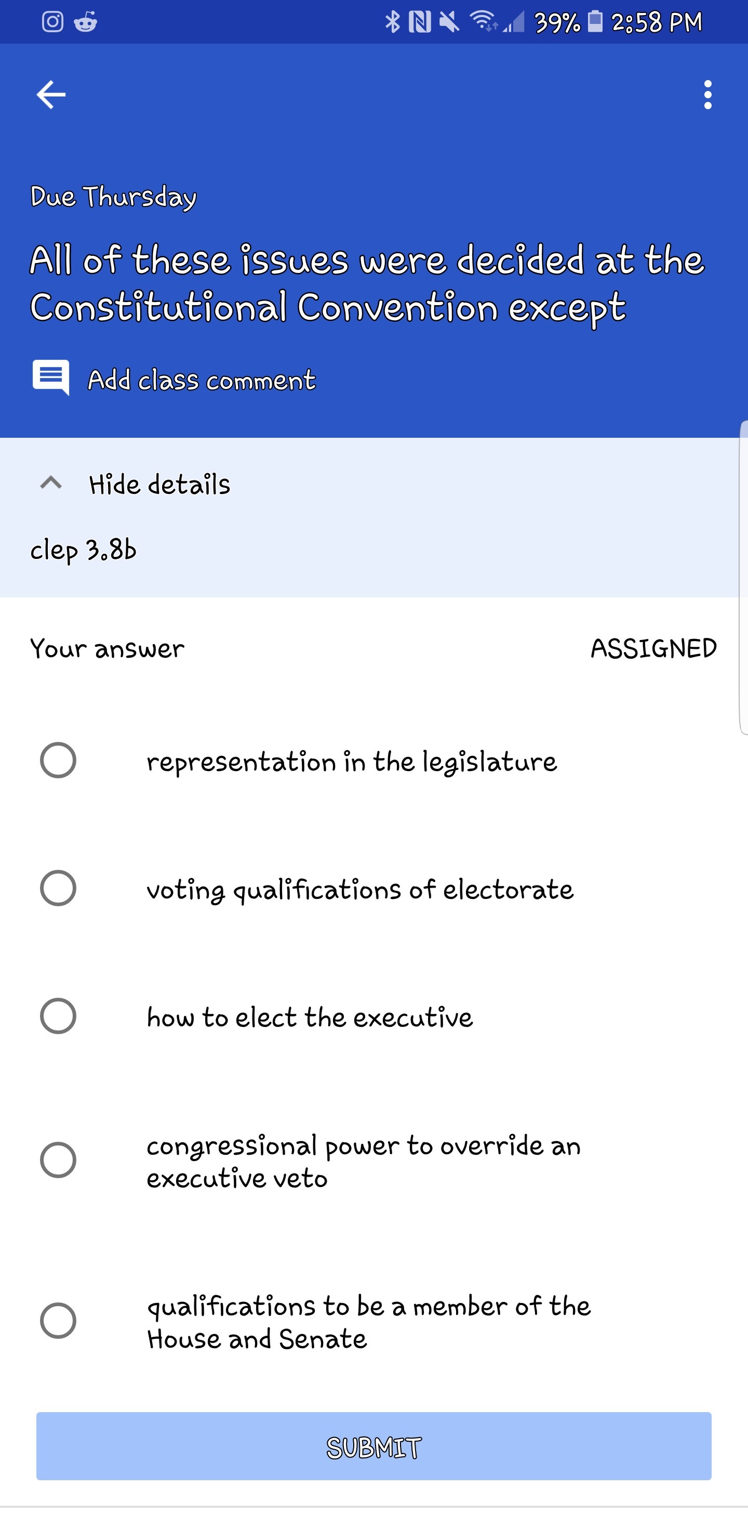Submit the answer with SUBMIT button
This screenshot has height=1539, width=748.
[373, 1446]
